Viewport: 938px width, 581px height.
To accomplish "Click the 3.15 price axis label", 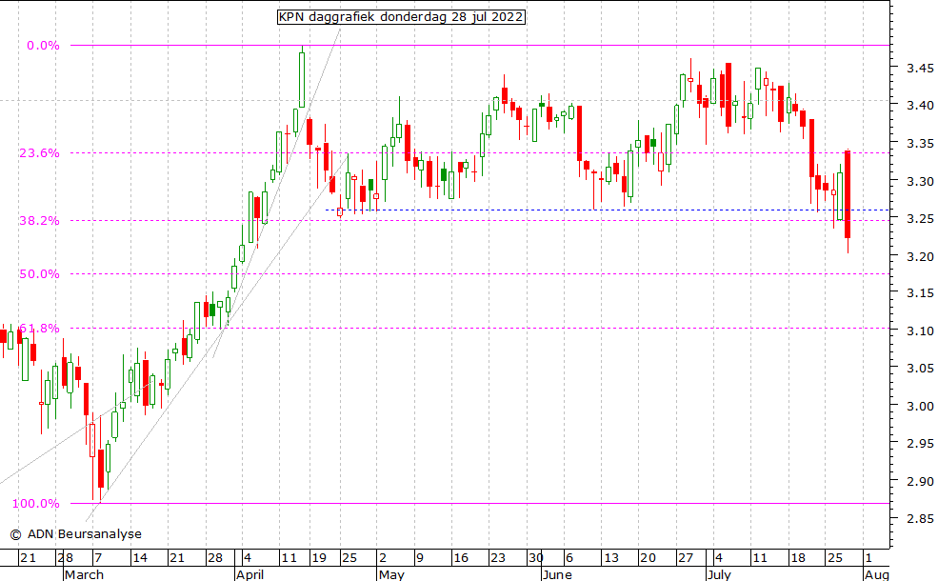I will pyautogui.click(x=920, y=292).
